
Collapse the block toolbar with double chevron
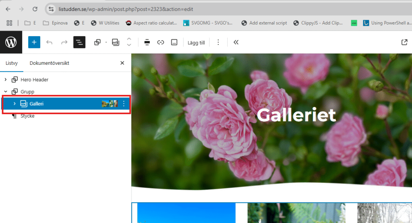(236, 42)
